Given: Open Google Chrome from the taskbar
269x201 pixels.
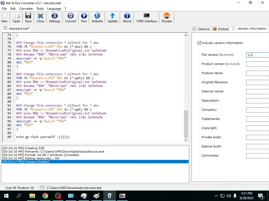Looking at the screenshot, I should pyautogui.click(x=45, y=196).
